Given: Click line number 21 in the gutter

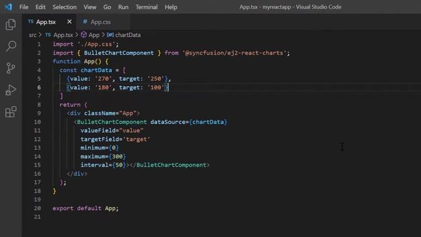Looking at the screenshot, I should [37, 217].
